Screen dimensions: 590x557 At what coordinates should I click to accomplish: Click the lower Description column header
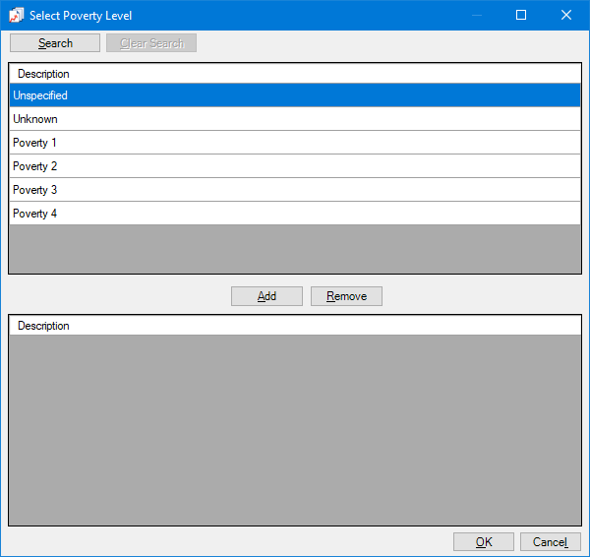(x=43, y=326)
